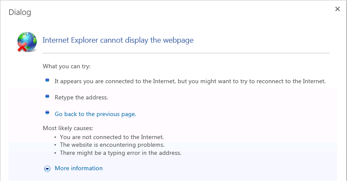Expand the More information section
347x183 pixels.
(79, 168)
